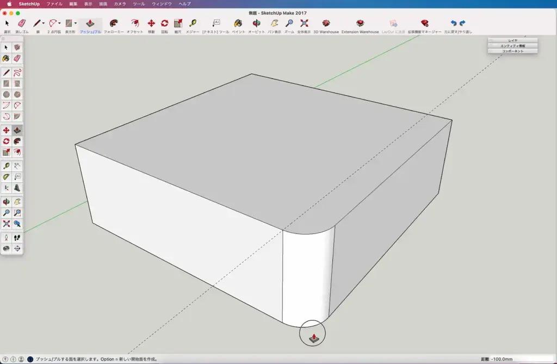Click the redo arrow (やり直し)
Image resolution: width=557 pixels, height=364 pixels.
pos(462,23)
